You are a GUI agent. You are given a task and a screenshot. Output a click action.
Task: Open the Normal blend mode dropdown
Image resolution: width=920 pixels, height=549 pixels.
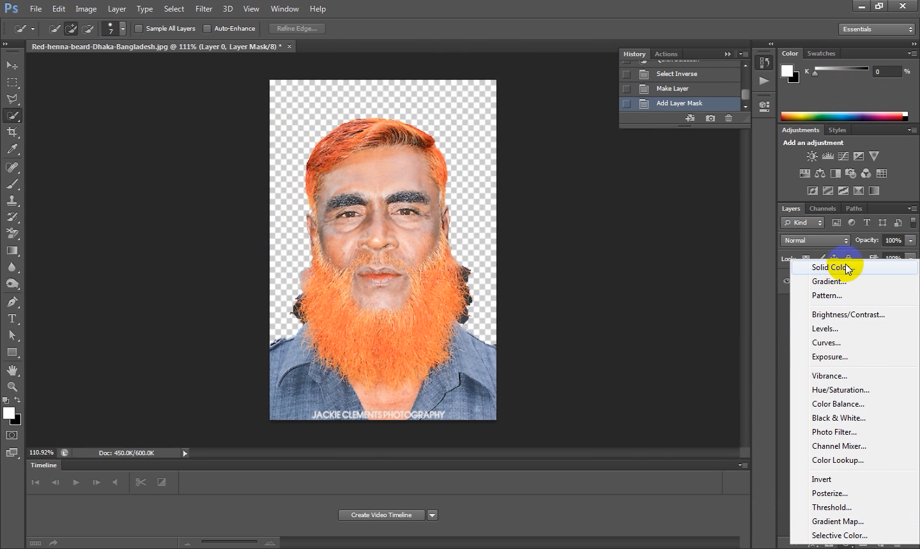[815, 241]
